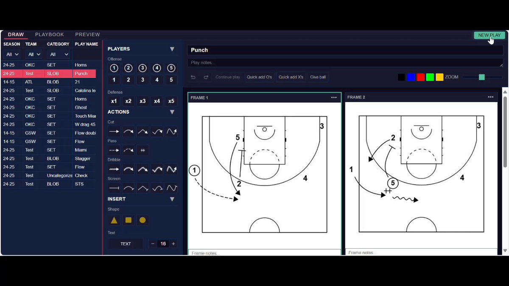Choose the straight dribble line tool

[114, 169]
